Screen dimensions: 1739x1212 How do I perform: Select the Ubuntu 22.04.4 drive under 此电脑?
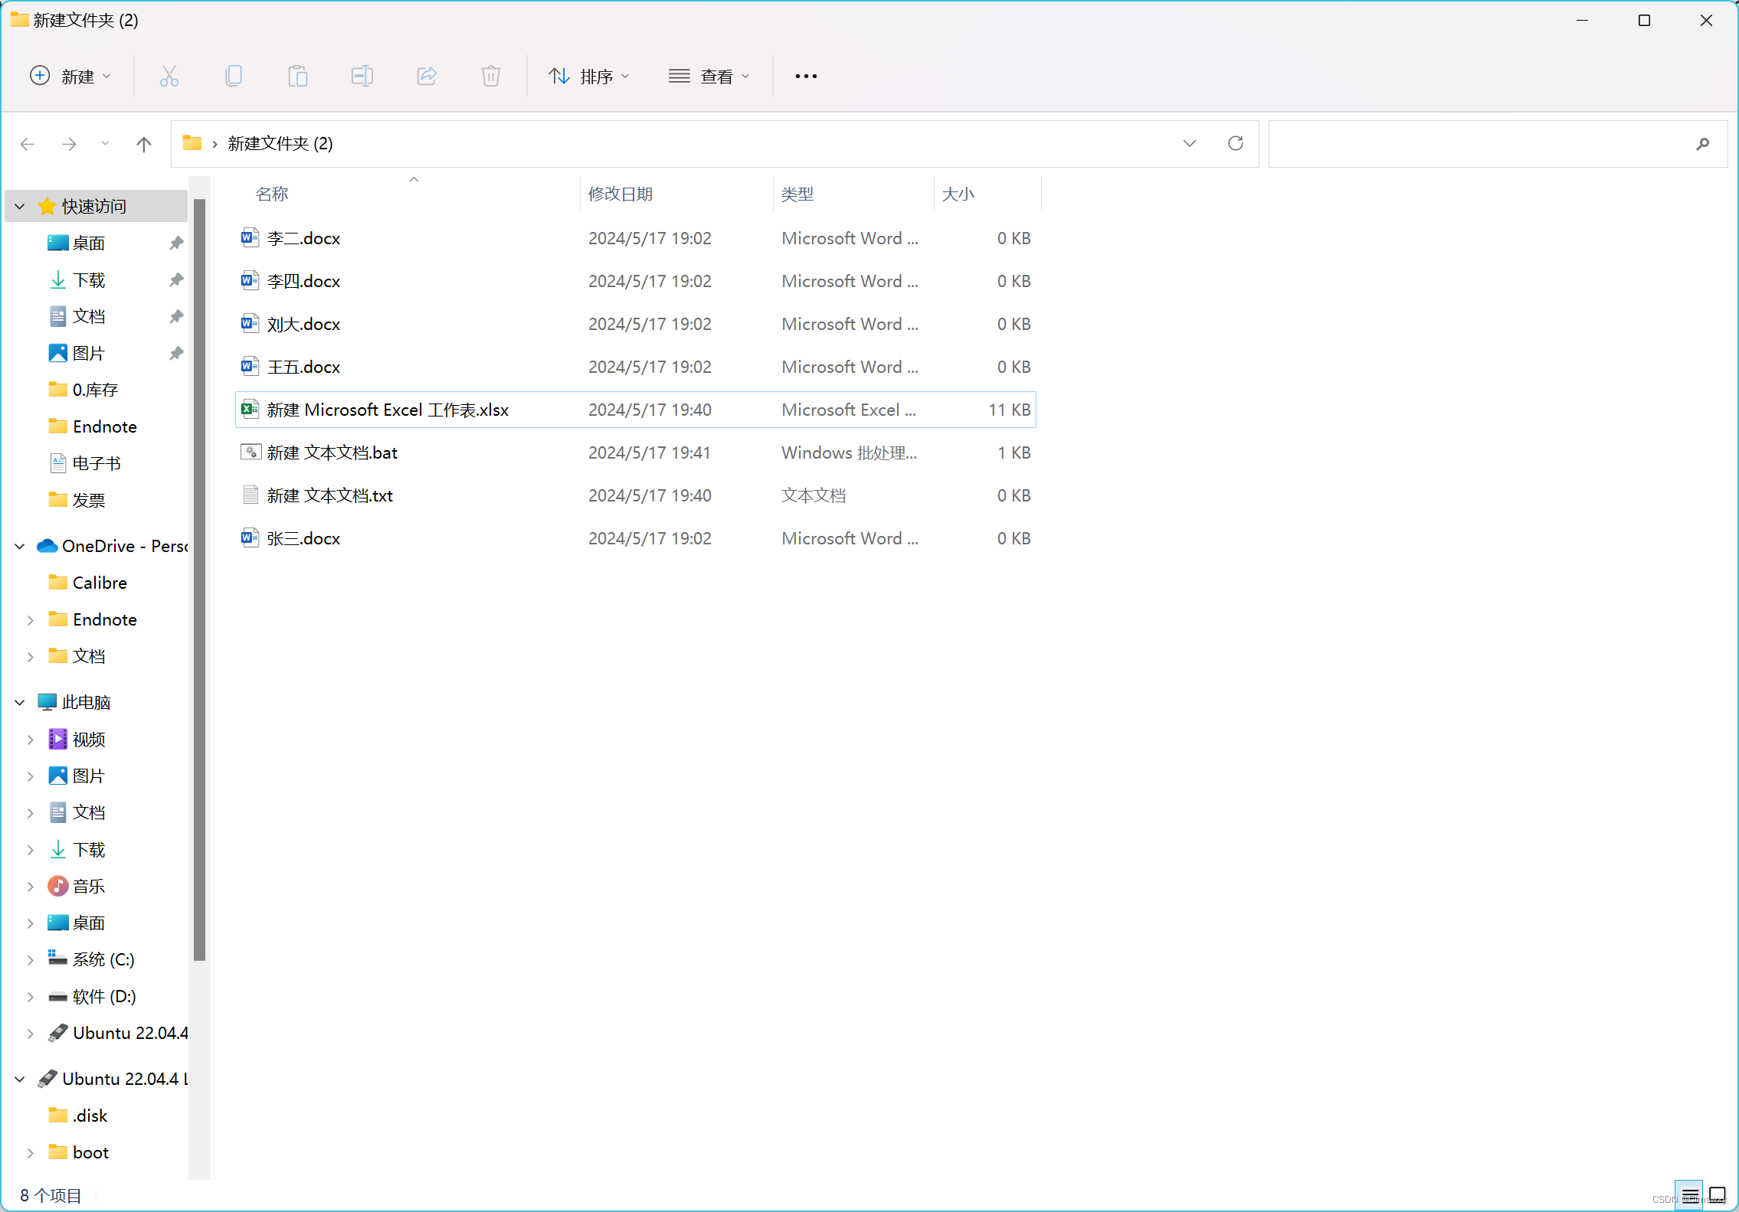coord(117,1033)
